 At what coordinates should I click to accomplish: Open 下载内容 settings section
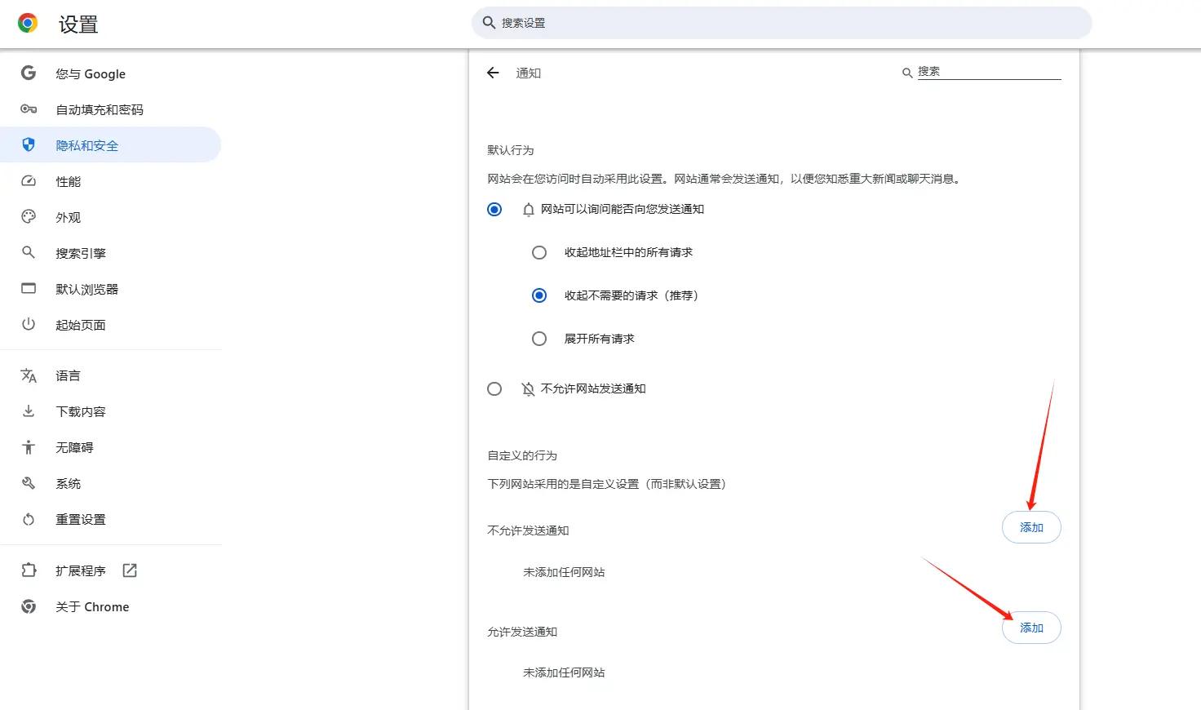(x=111, y=411)
